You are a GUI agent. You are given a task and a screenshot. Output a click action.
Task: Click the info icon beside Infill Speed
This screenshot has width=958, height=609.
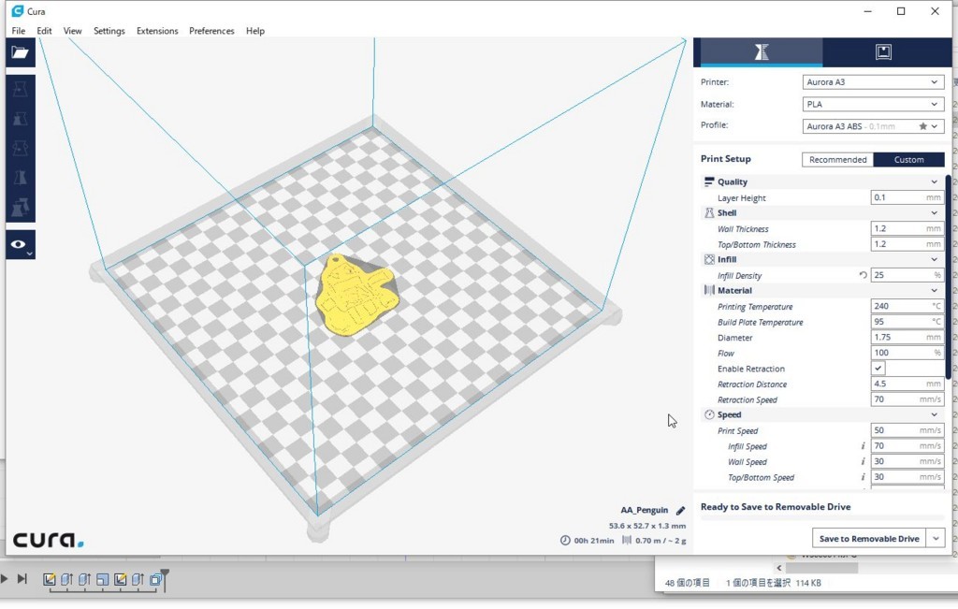point(863,446)
